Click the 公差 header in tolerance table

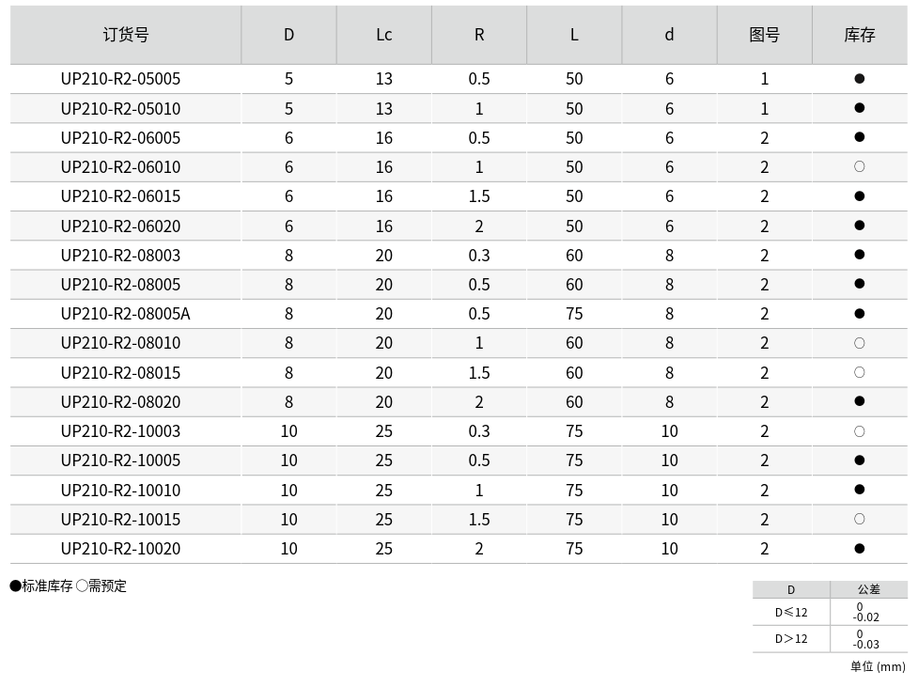(x=868, y=589)
